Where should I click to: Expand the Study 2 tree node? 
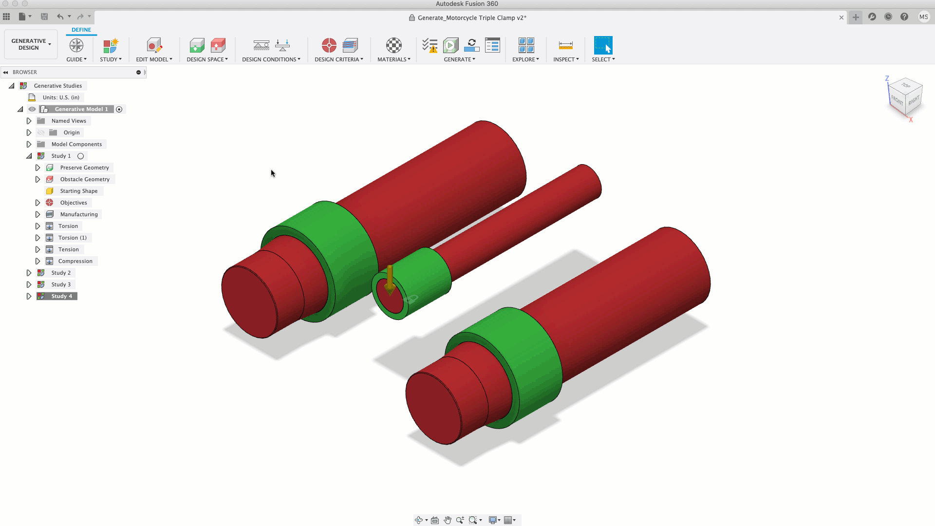(x=29, y=273)
